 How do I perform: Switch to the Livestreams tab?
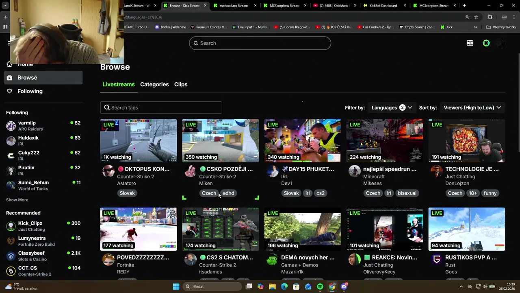(x=119, y=84)
